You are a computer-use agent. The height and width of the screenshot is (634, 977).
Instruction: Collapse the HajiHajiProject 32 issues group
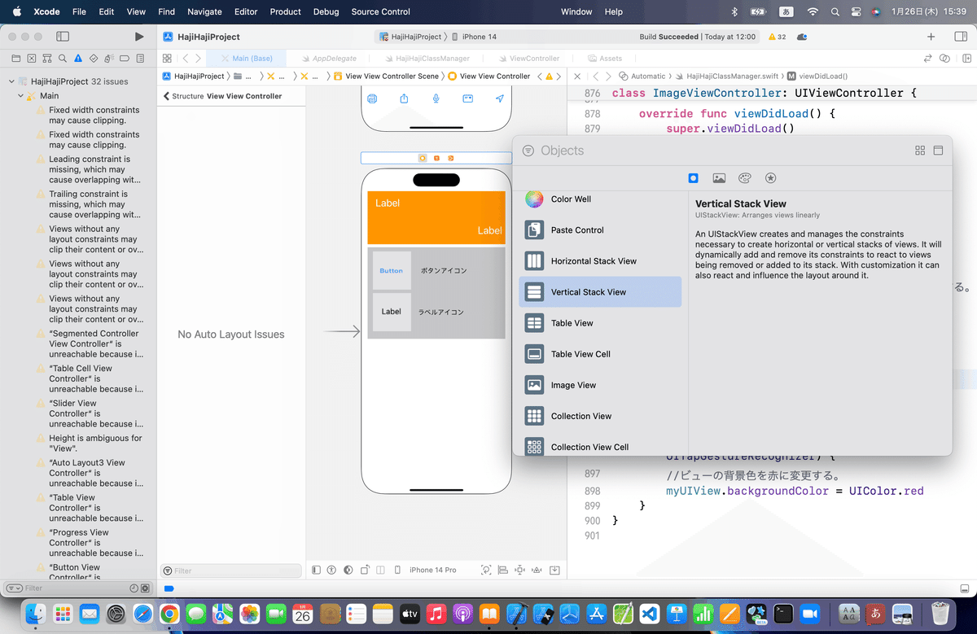tap(11, 81)
